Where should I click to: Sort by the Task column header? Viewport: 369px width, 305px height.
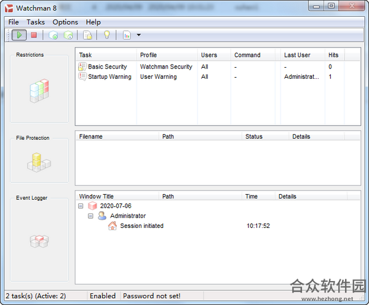pos(106,55)
